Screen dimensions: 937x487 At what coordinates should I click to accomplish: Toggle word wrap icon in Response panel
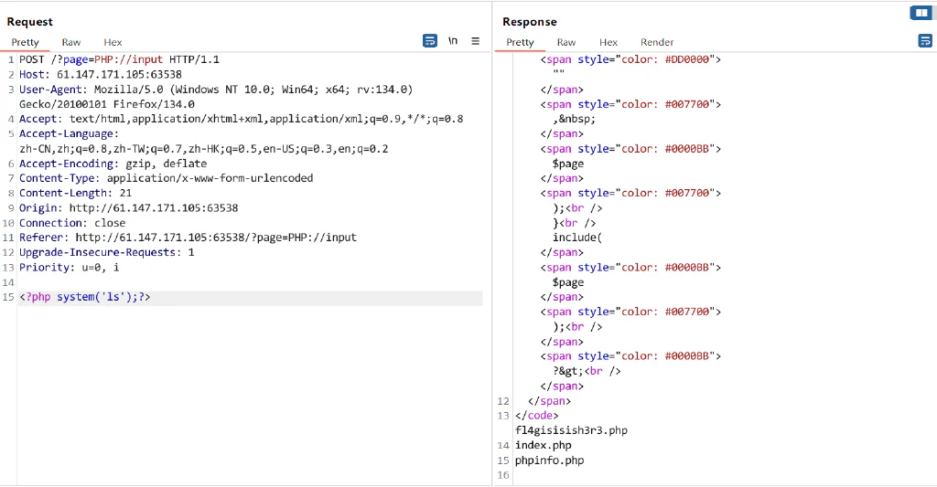tap(924, 41)
